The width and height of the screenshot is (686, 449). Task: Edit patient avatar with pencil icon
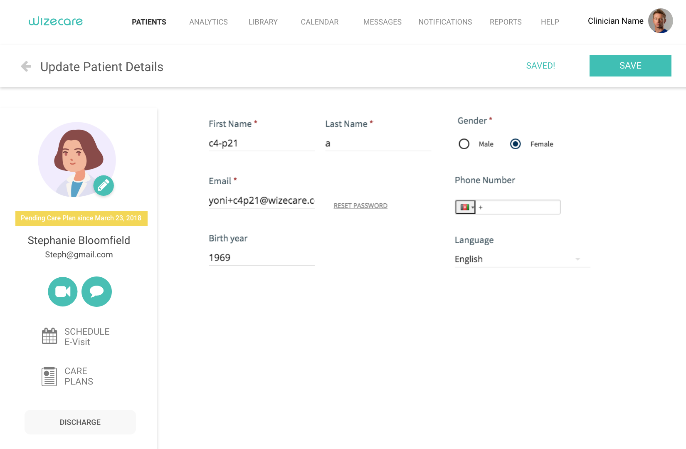(104, 185)
